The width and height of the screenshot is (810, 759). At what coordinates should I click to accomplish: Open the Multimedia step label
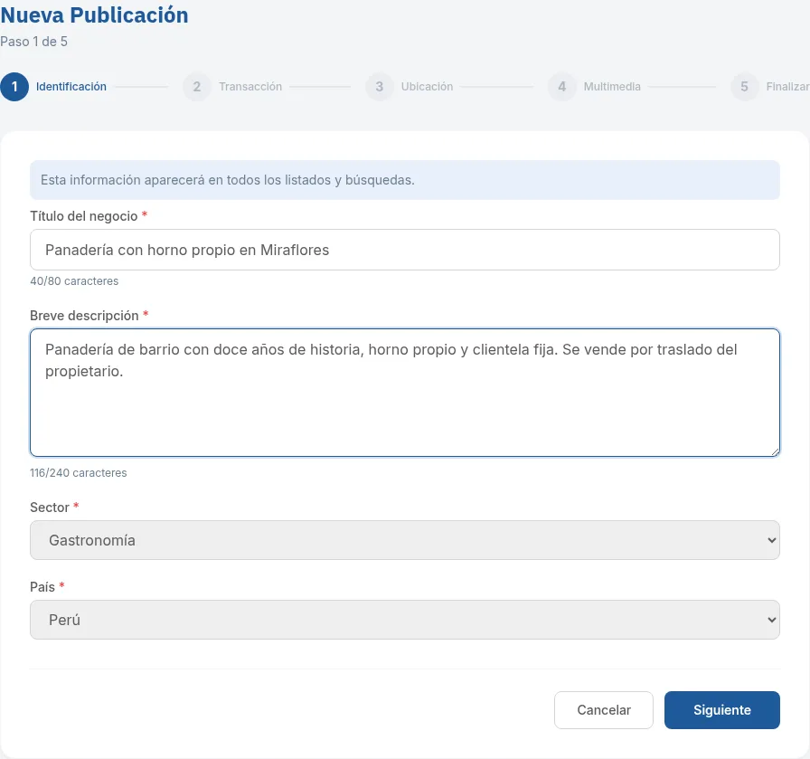[x=612, y=86]
